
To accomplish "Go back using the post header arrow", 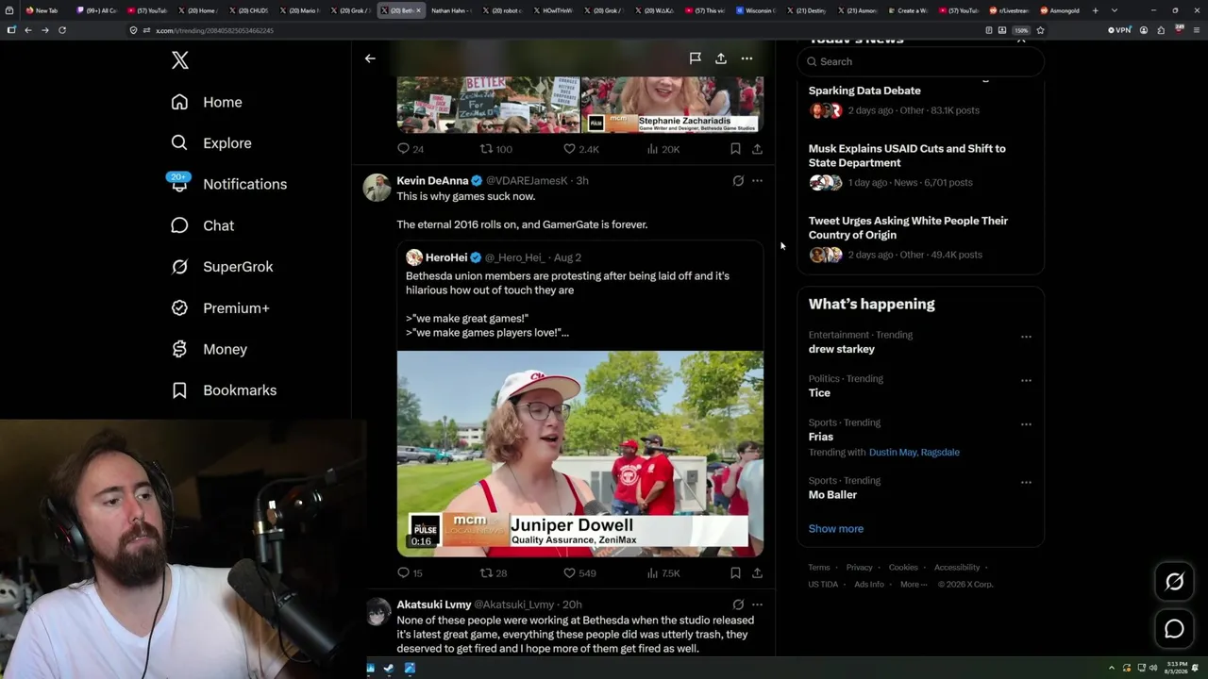I will (370, 58).
